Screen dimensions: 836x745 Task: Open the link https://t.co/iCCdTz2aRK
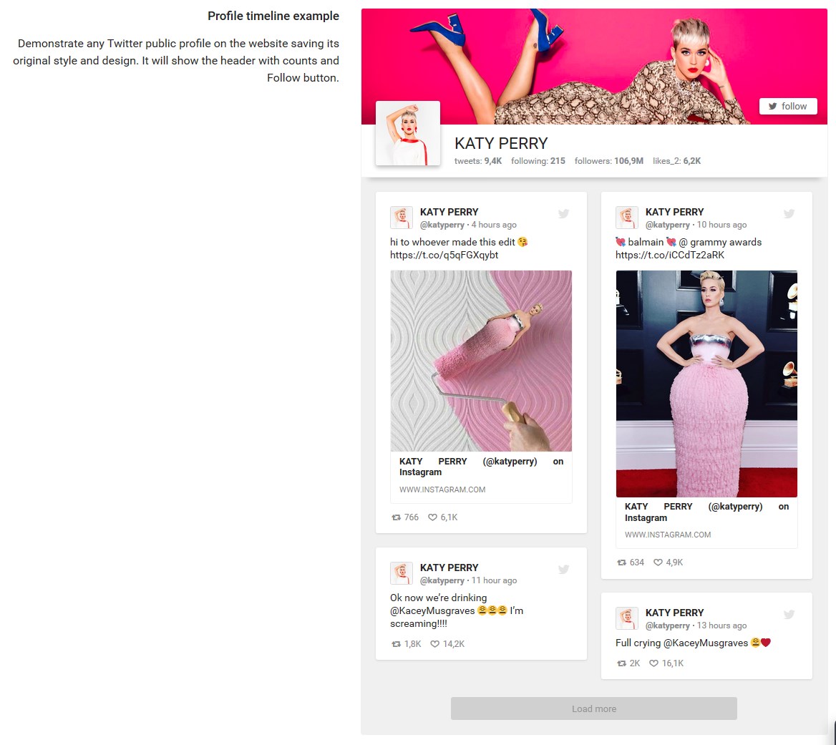pyautogui.click(x=669, y=255)
